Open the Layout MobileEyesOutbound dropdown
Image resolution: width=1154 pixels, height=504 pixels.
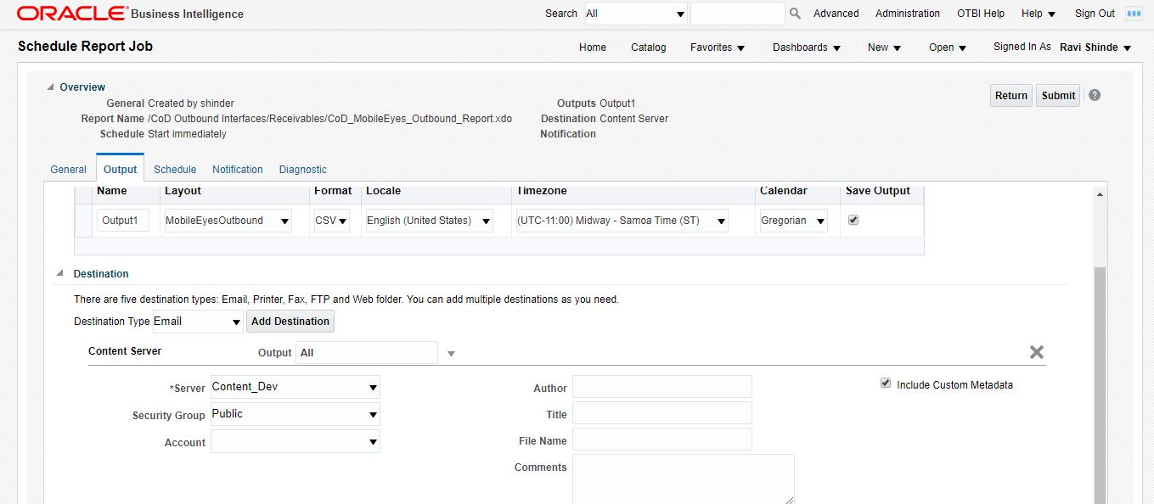pyautogui.click(x=228, y=221)
